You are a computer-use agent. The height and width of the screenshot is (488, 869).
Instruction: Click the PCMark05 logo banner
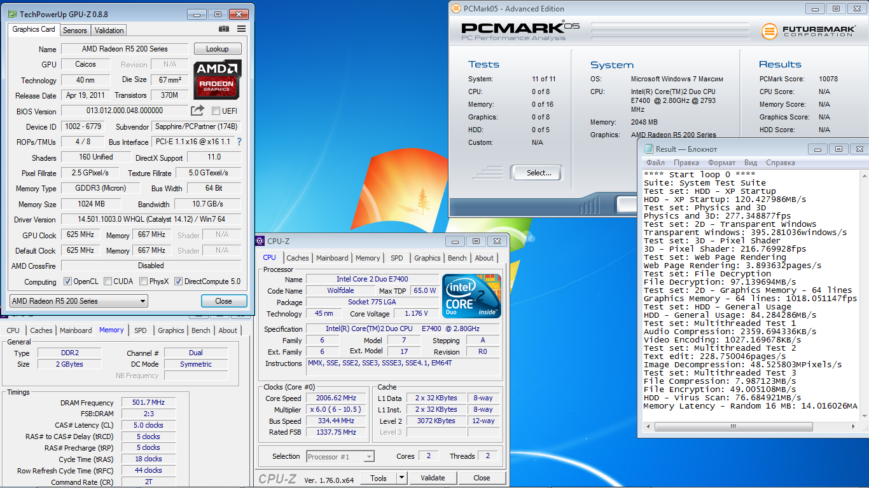tap(520, 30)
